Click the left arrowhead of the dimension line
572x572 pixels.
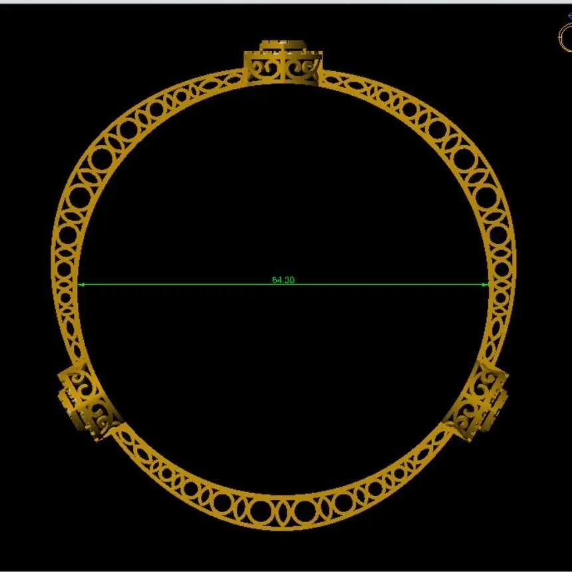point(82,285)
